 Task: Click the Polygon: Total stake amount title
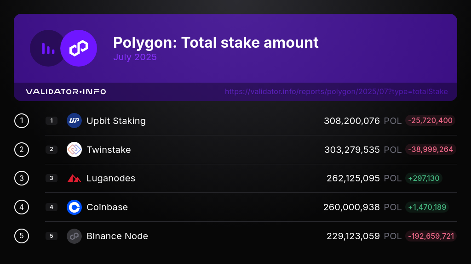tap(216, 43)
